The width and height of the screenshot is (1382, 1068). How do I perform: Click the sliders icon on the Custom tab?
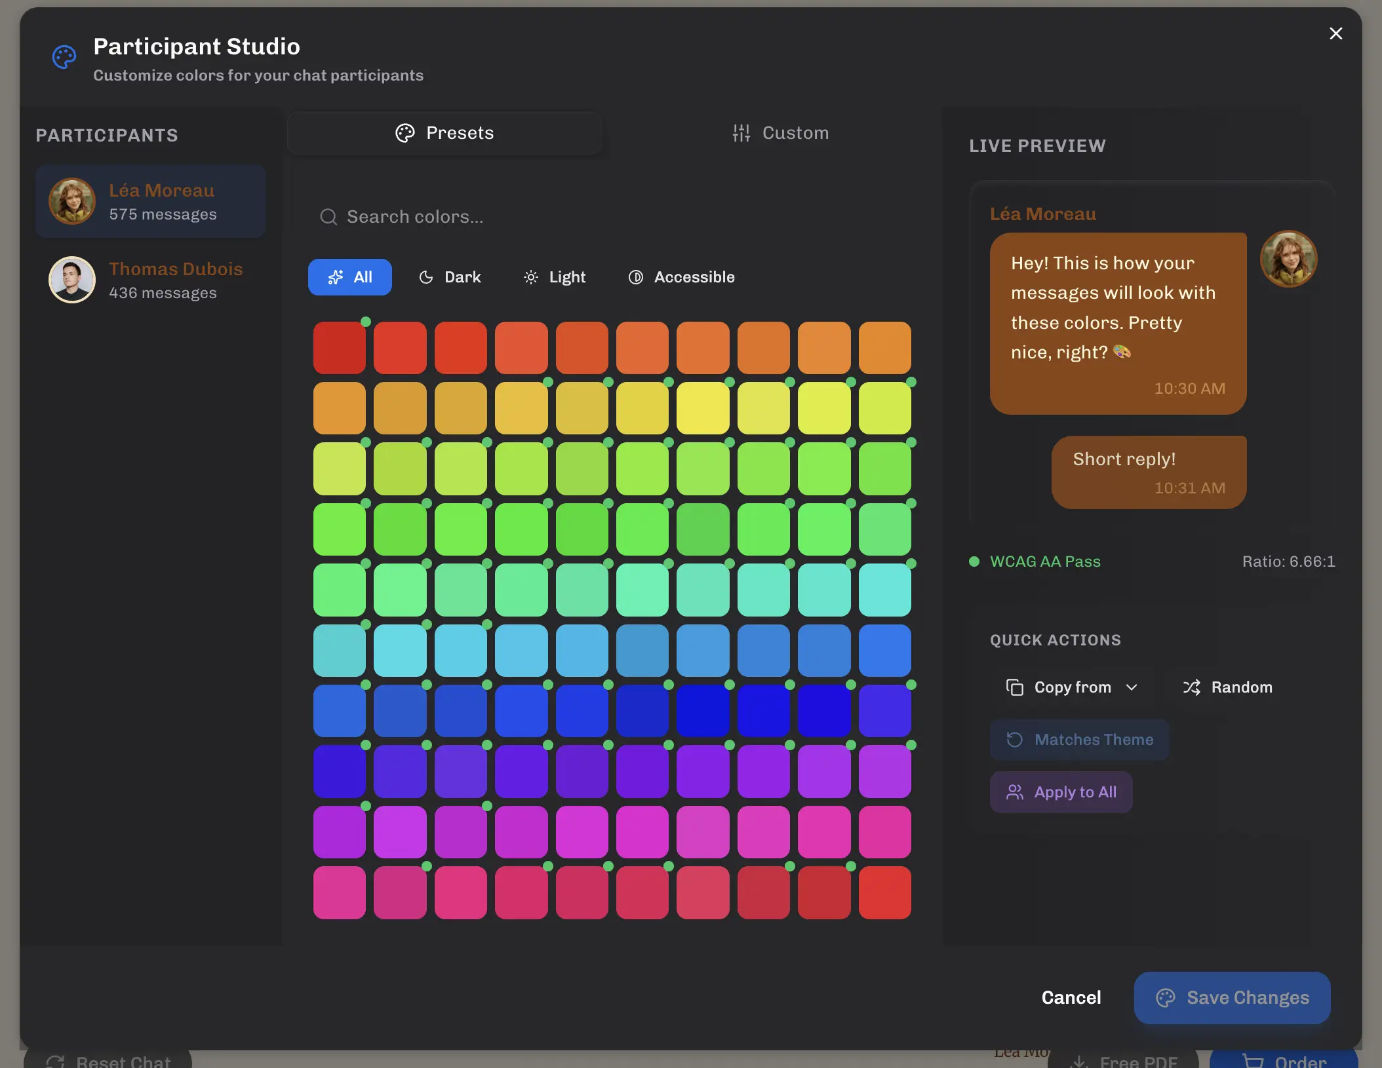[741, 133]
